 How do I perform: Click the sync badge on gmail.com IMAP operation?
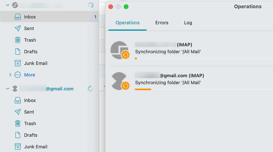point(125,86)
